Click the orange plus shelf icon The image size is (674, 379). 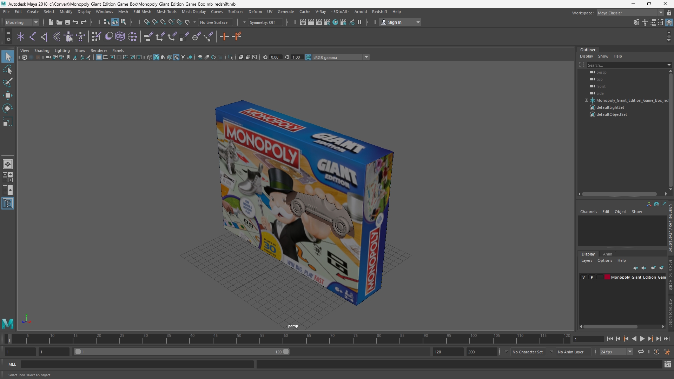click(224, 36)
